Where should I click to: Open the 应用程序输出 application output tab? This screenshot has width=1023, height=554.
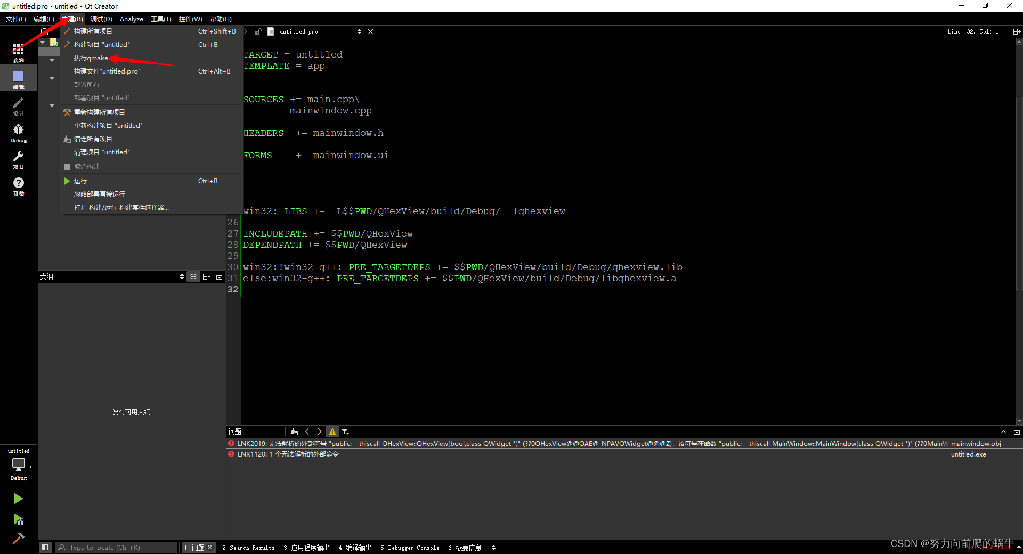pyautogui.click(x=306, y=547)
